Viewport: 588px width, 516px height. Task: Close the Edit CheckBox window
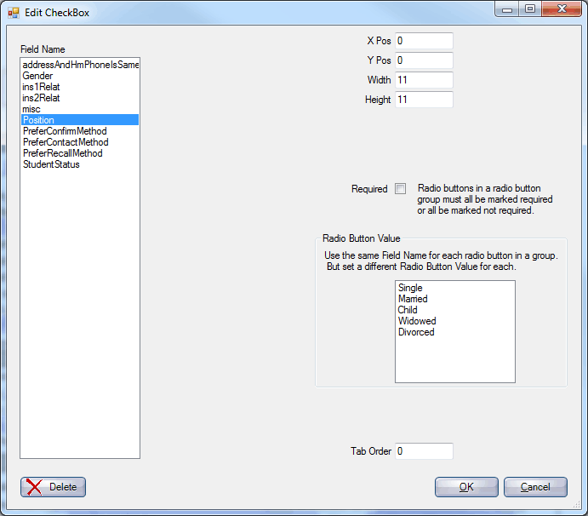tap(562, 9)
